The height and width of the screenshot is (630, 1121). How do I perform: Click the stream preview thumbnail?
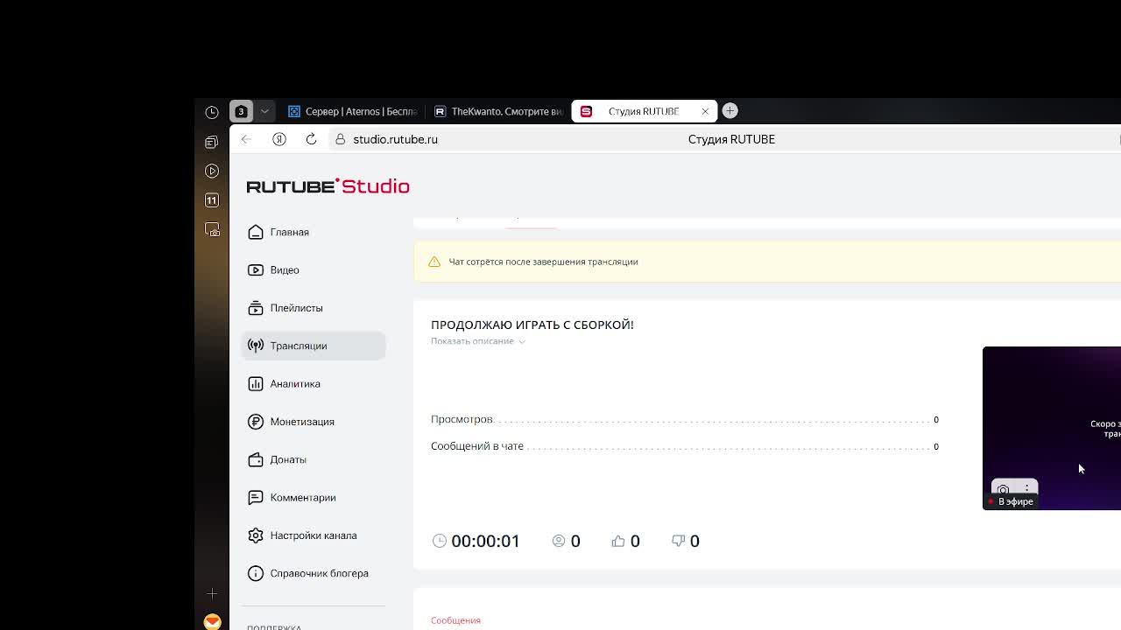pos(1052,428)
